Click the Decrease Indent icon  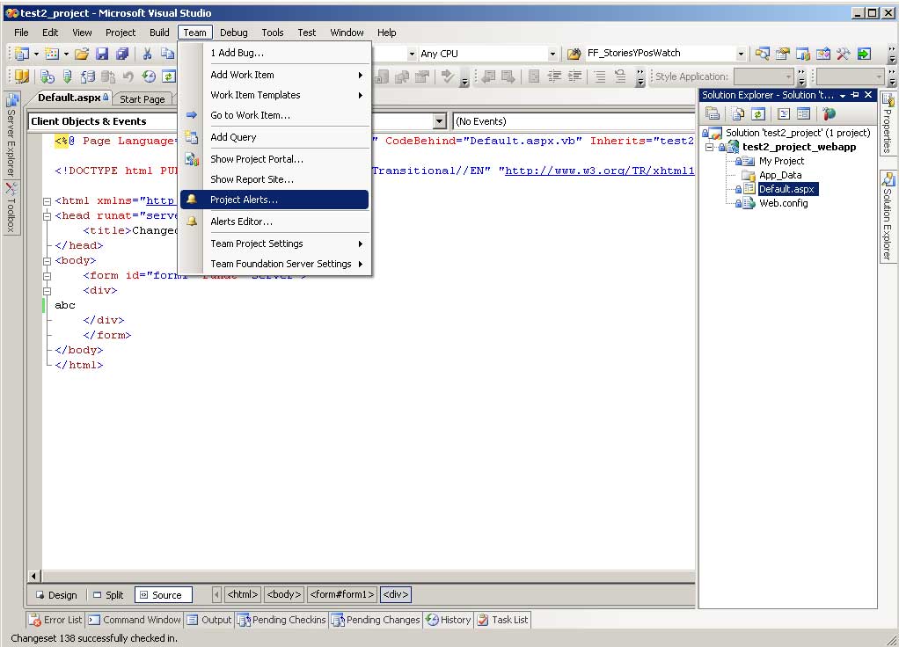[554, 76]
